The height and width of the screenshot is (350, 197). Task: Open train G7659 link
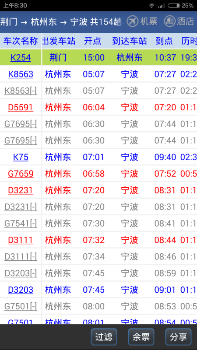21,174
